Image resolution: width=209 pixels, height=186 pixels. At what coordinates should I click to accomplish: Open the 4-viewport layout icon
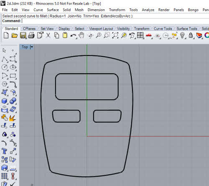tap(140, 35)
